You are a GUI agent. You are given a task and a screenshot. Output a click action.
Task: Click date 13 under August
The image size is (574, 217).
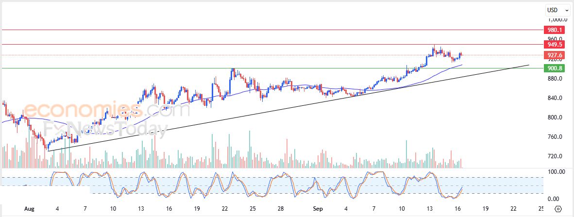(141, 209)
